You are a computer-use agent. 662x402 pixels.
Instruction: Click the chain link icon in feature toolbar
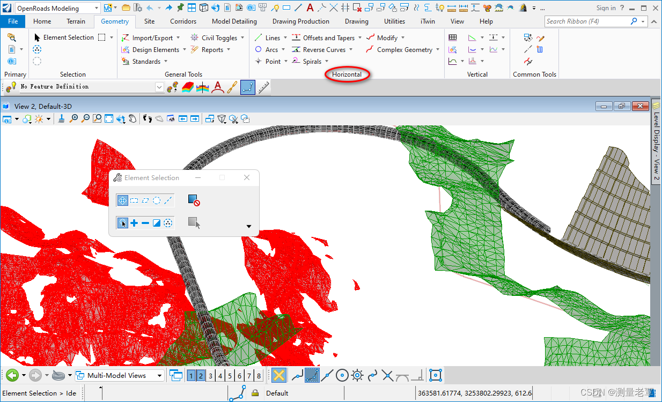click(x=232, y=87)
